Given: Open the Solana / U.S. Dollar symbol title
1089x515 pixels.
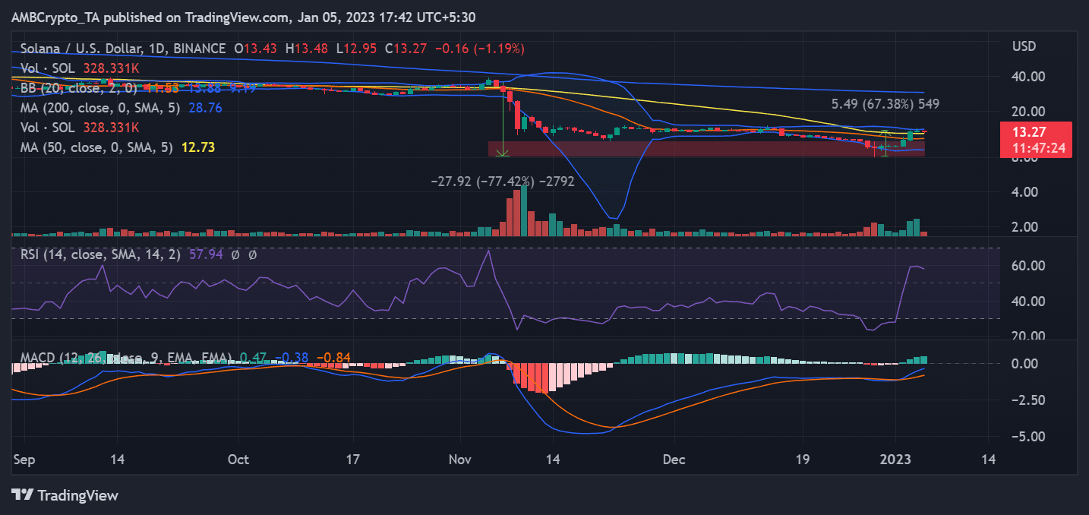Looking at the screenshot, I should (118, 49).
